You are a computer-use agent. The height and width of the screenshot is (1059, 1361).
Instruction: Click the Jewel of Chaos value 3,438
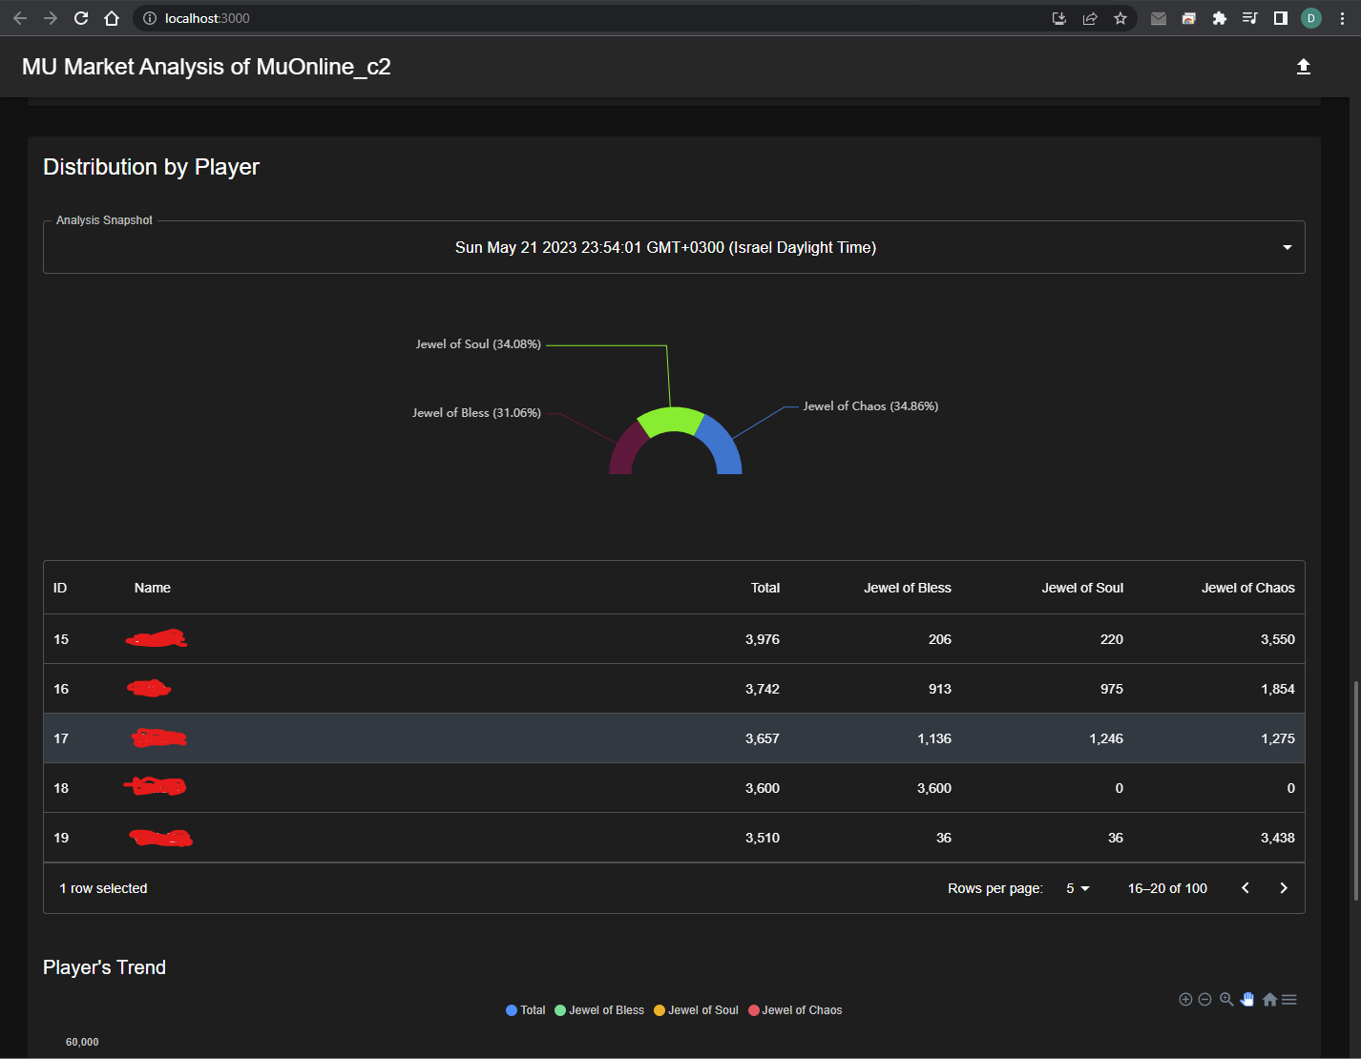click(1278, 838)
